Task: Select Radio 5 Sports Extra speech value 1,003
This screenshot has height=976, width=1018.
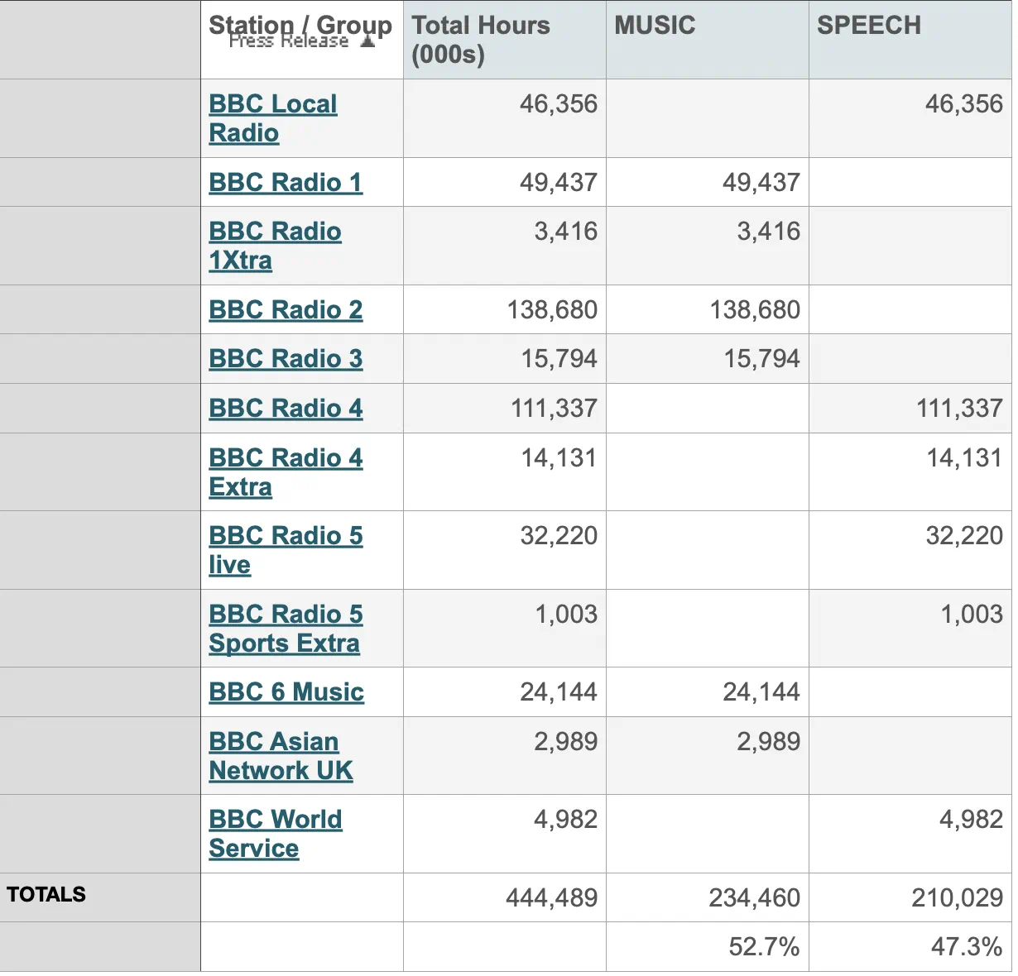Action: (x=972, y=614)
